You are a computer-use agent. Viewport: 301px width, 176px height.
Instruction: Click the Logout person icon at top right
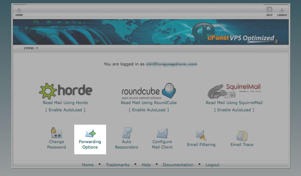[x=282, y=10]
